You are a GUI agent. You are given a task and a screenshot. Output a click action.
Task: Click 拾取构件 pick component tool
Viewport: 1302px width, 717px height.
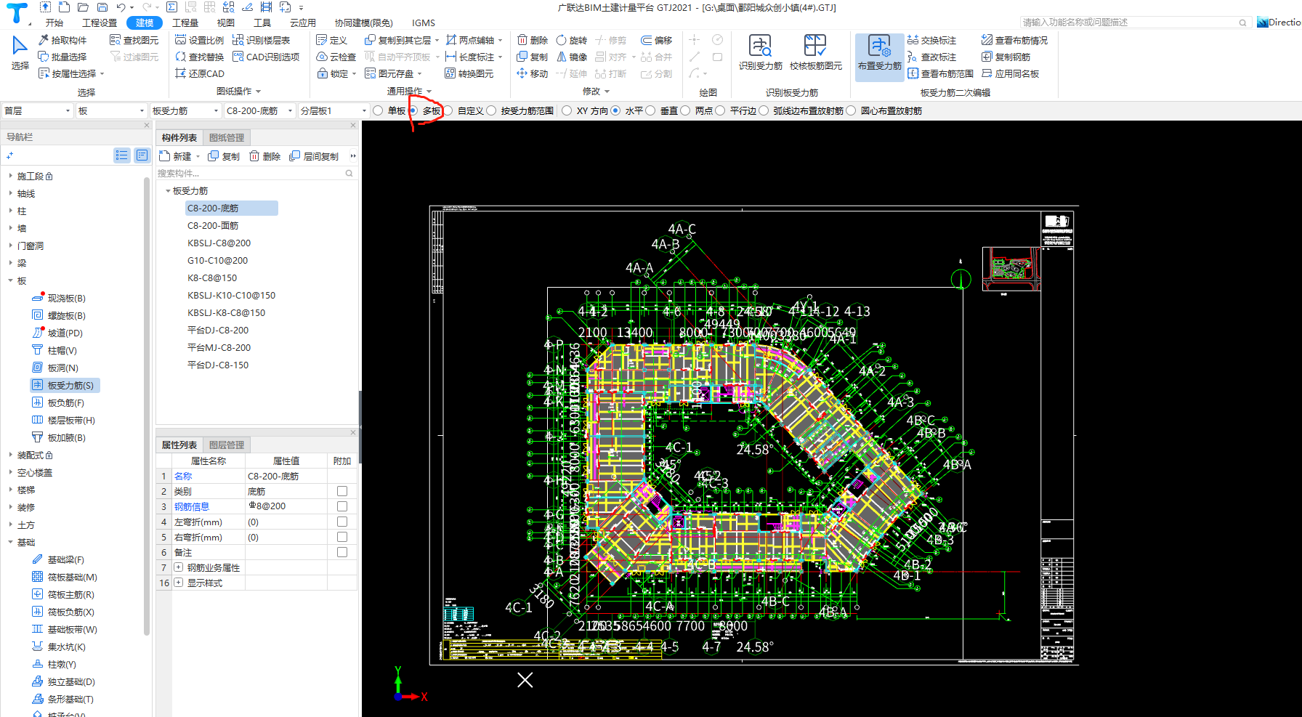(62, 40)
